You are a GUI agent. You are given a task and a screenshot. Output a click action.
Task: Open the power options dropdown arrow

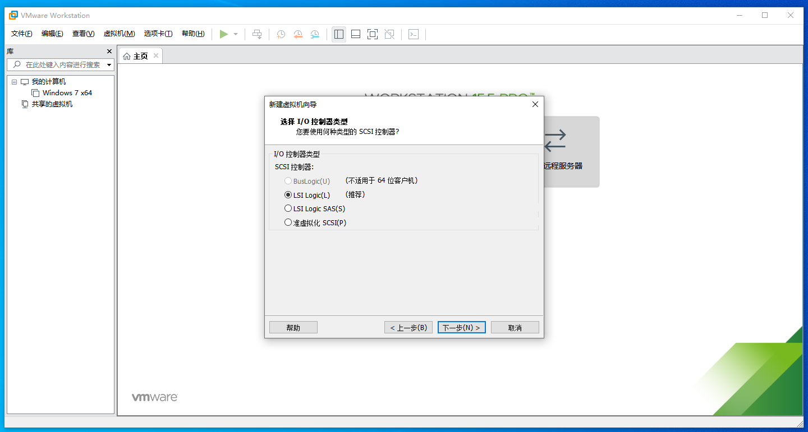click(236, 34)
